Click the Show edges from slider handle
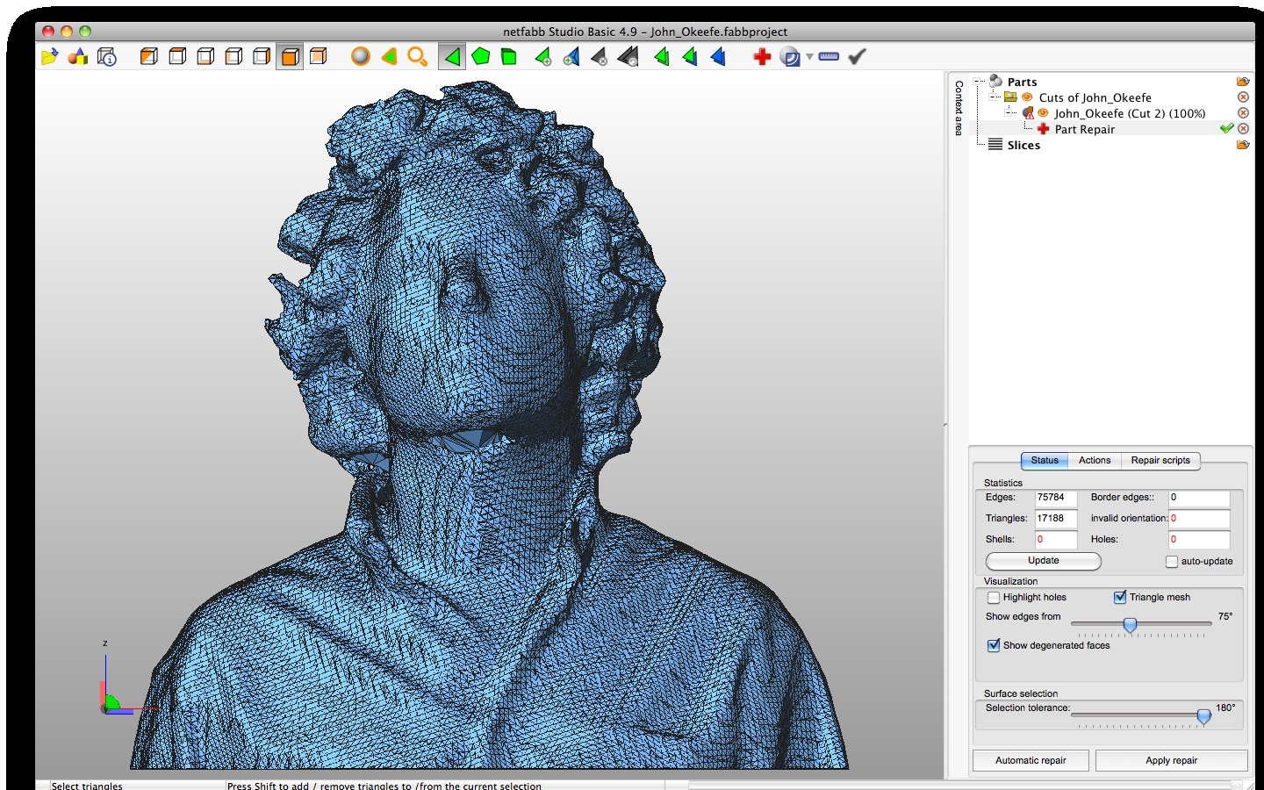This screenshot has height=790, width=1264. coord(1131,625)
